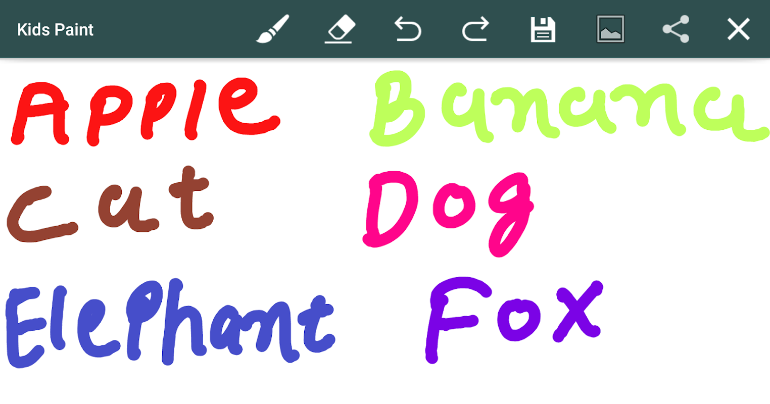Image resolution: width=770 pixels, height=404 pixels.
Task: Open the image gallery picker
Action: pyautogui.click(x=610, y=29)
